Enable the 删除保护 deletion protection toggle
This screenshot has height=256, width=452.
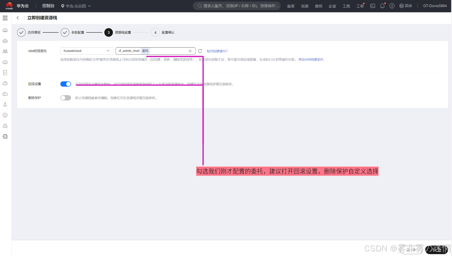pyautogui.click(x=66, y=98)
